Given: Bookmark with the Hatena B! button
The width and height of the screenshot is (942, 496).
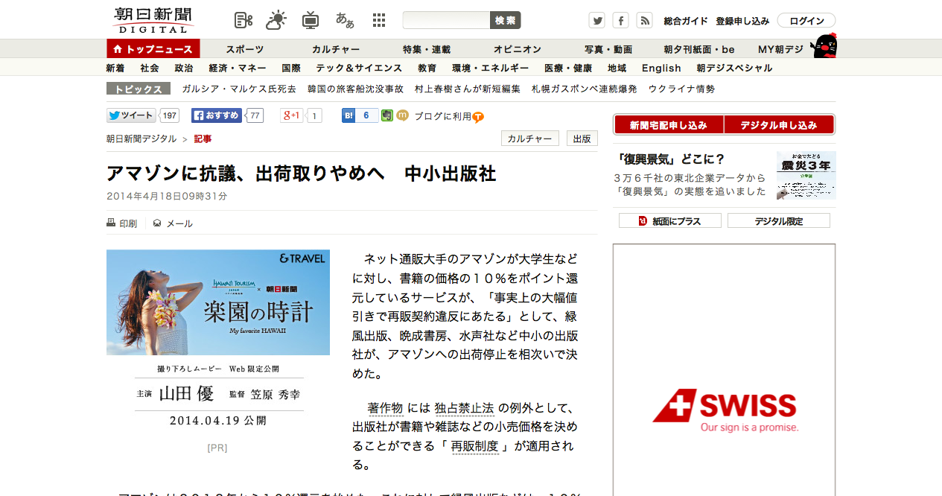Looking at the screenshot, I should point(349,115).
